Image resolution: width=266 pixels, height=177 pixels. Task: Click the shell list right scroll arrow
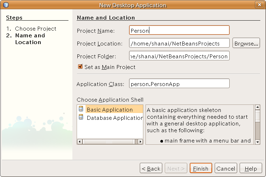140,141
